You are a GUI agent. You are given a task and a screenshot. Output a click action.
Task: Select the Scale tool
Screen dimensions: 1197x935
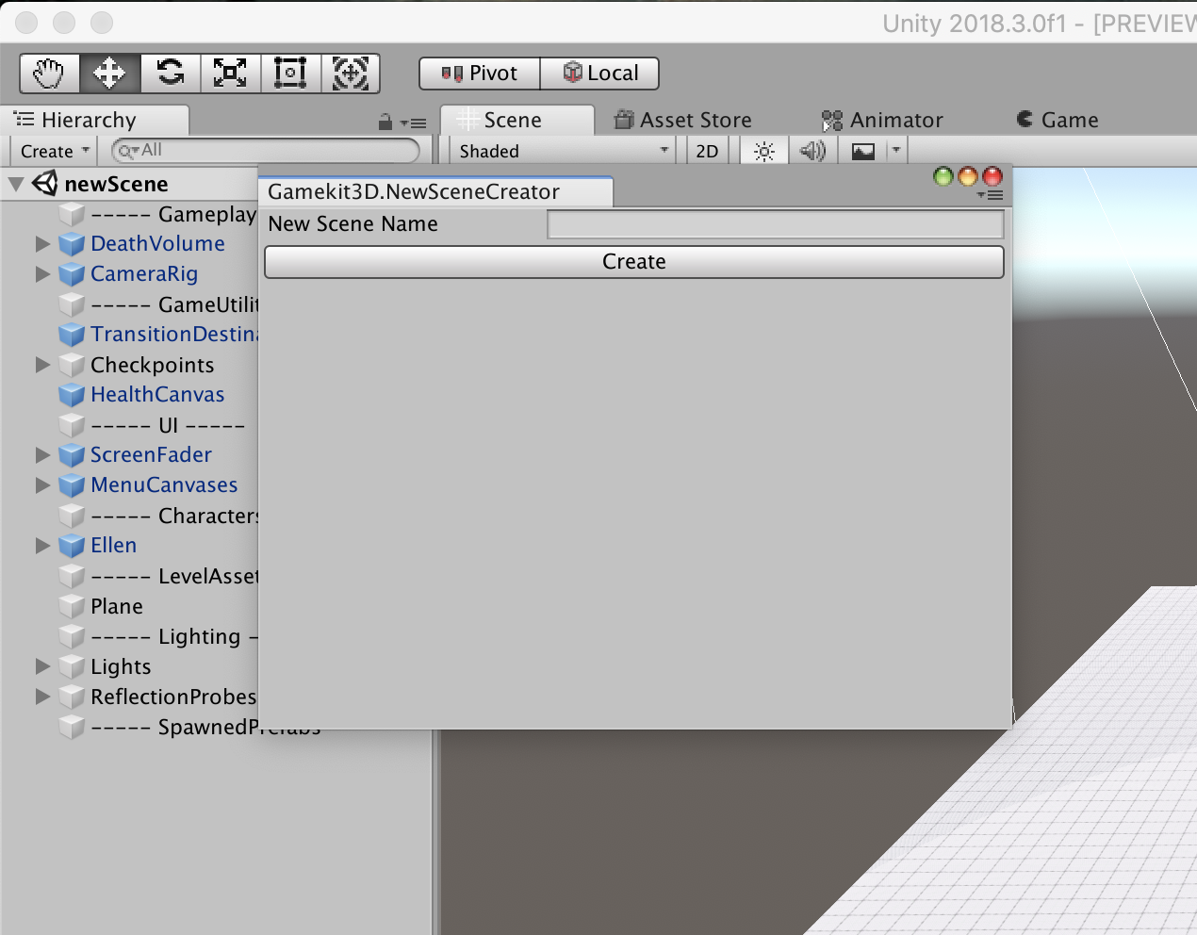pyautogui.click(x=230, y=74)
